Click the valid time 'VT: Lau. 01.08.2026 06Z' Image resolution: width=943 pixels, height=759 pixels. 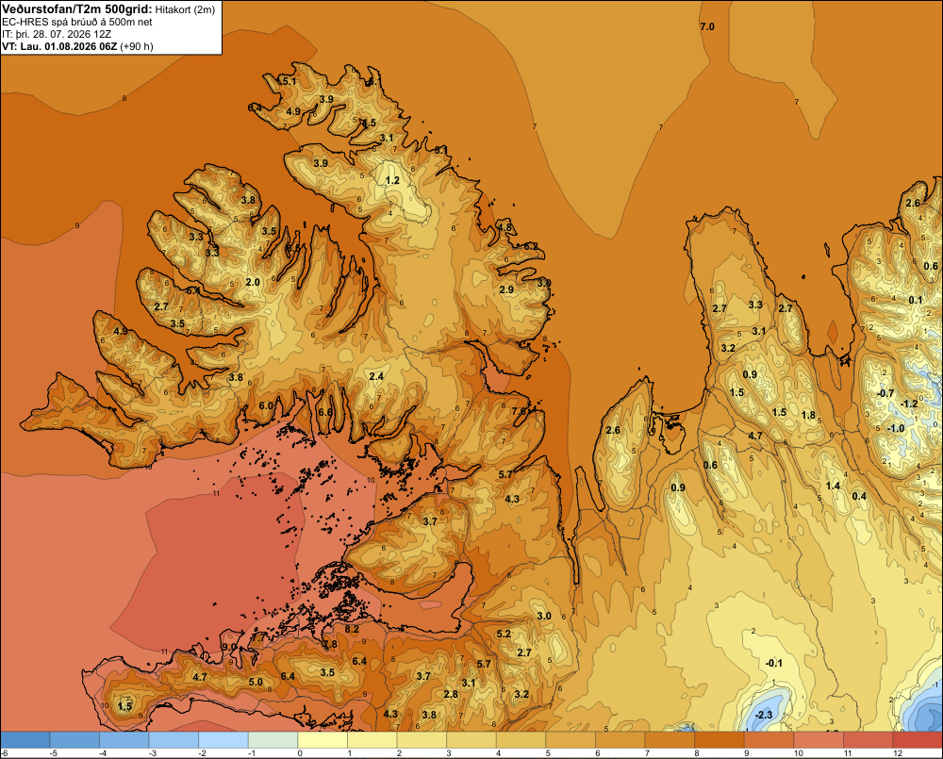tap(60, 46)
